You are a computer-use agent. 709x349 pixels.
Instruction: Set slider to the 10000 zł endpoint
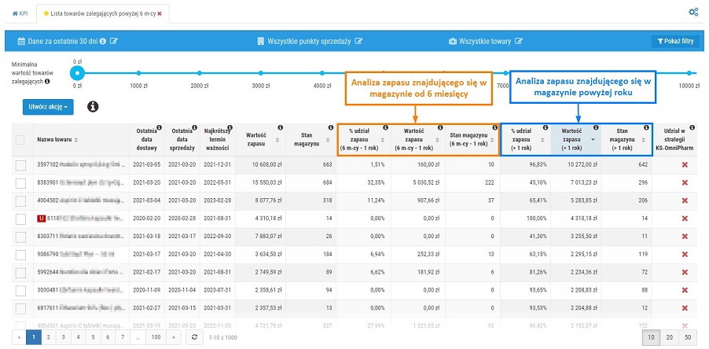[689, 73]
